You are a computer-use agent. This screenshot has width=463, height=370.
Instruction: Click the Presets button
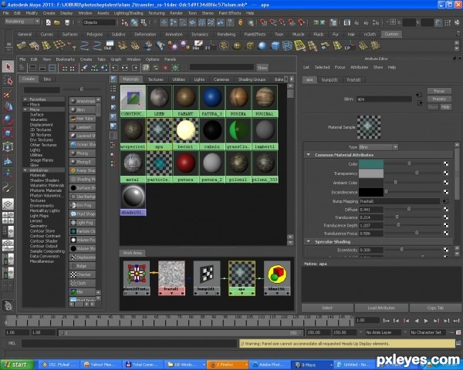click(x=439, y=99)
